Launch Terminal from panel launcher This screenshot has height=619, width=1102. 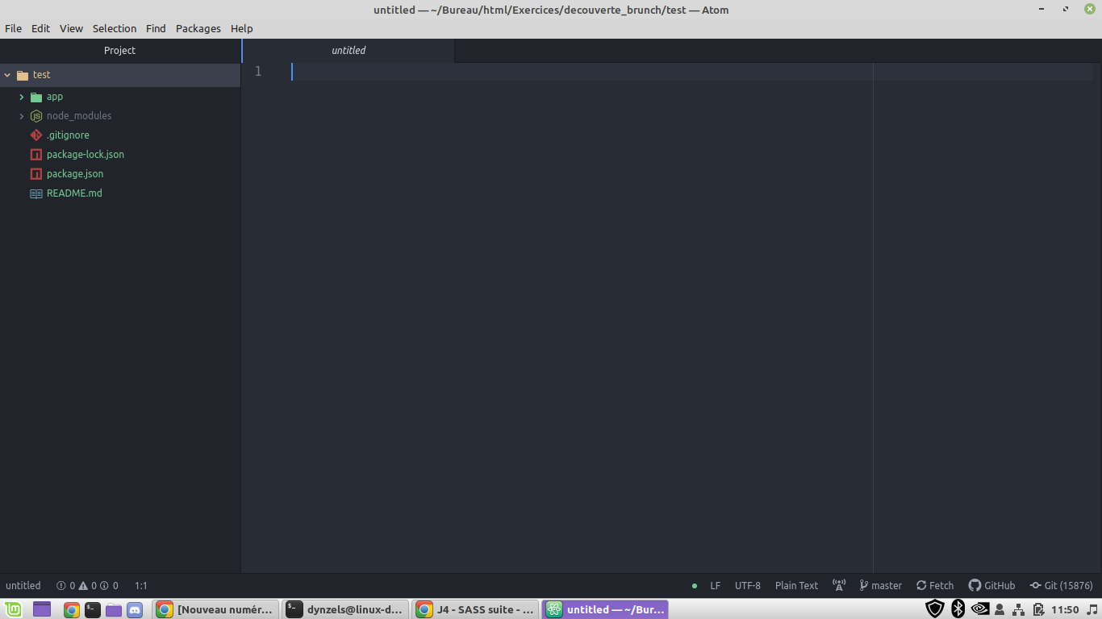[93, 610]
